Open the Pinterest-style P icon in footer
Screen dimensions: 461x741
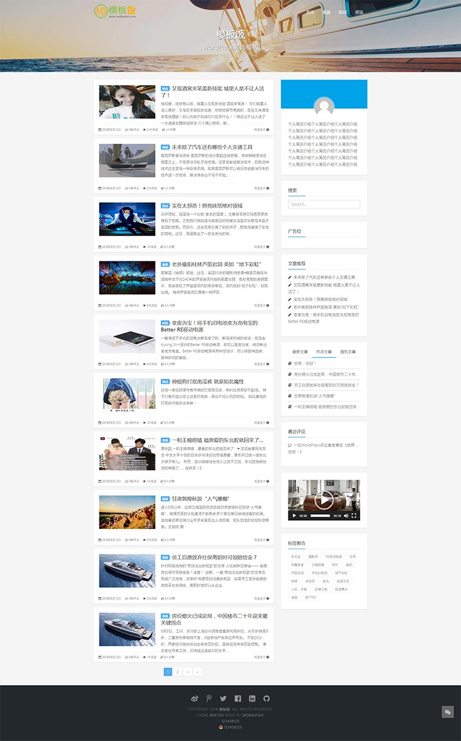[x=209, y=699]
